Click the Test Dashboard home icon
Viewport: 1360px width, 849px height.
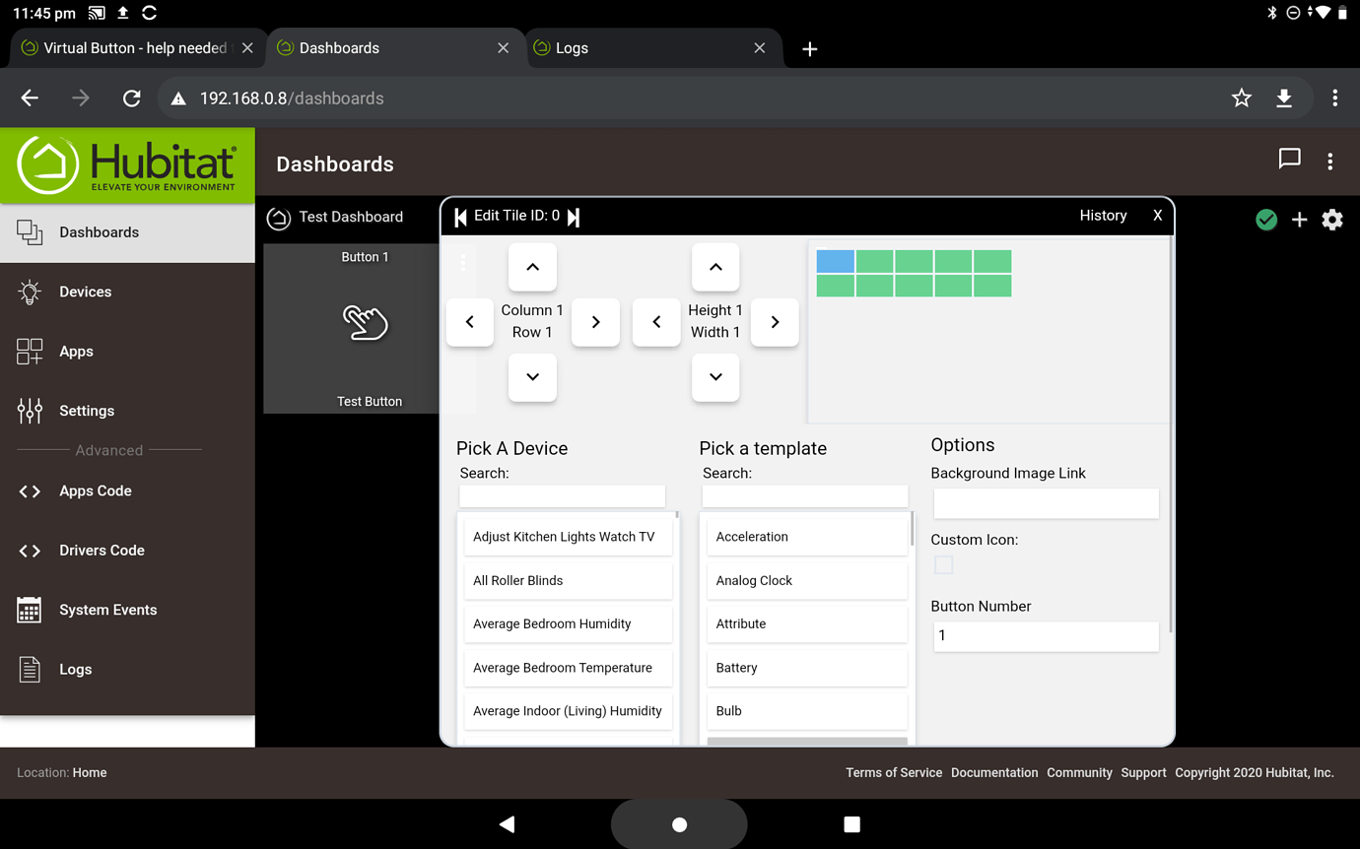(279, 218)
